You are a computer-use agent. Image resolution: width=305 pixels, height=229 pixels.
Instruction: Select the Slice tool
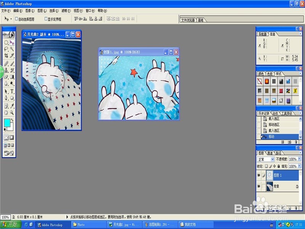[x=12, y=56]
